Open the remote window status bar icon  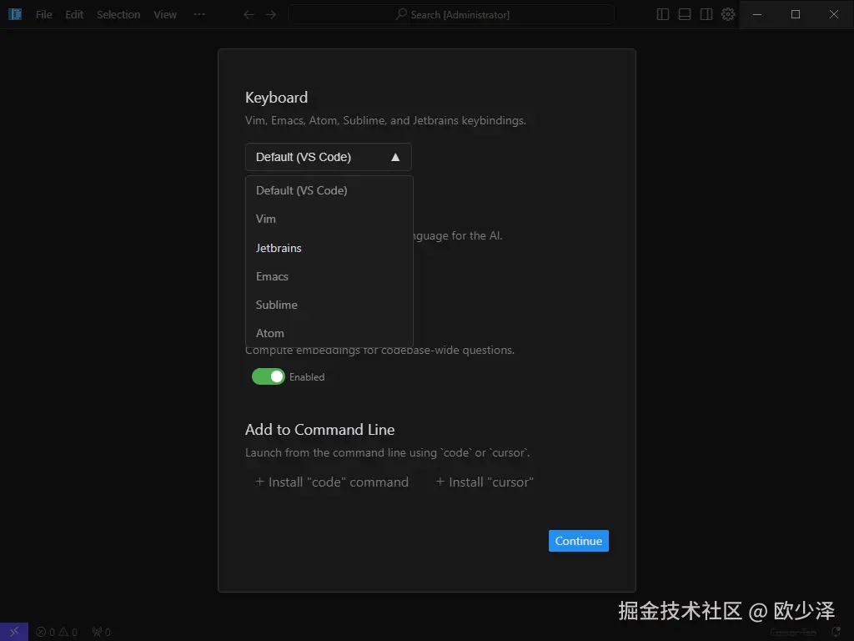[x=14, y=632]
